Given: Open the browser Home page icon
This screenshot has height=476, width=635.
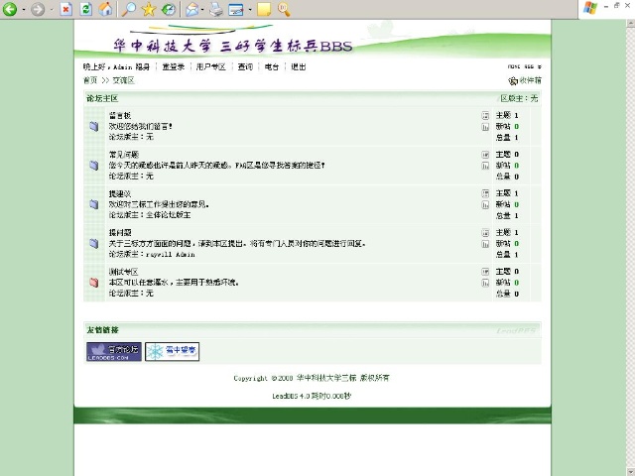Looking at the screenshot, I should [x=106, y=9].
